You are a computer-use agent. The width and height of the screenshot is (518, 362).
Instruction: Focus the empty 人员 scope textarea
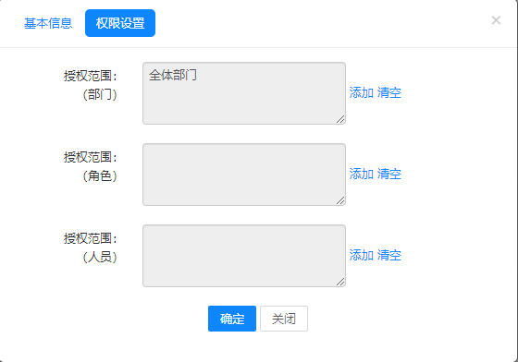pyautogui.click(x=244, y=256)
